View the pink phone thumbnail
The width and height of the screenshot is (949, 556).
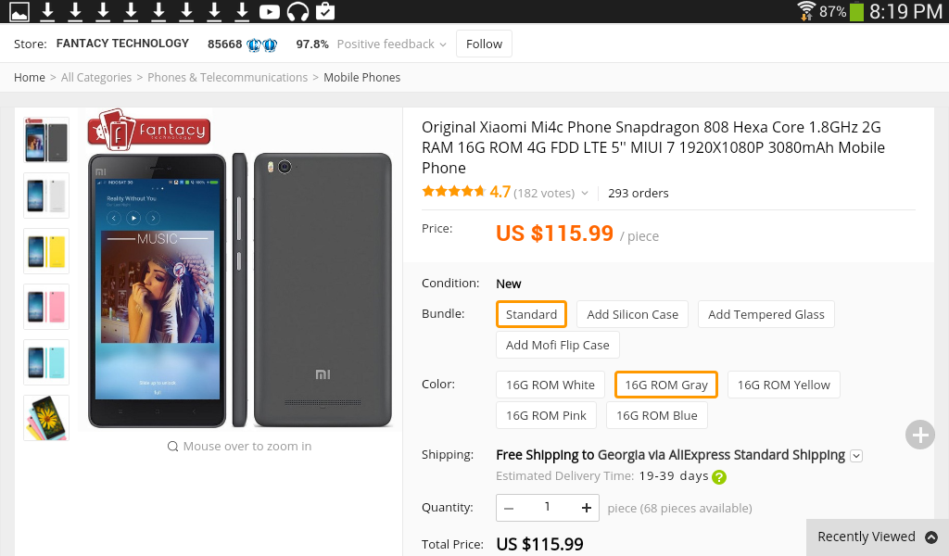(46, 307)
